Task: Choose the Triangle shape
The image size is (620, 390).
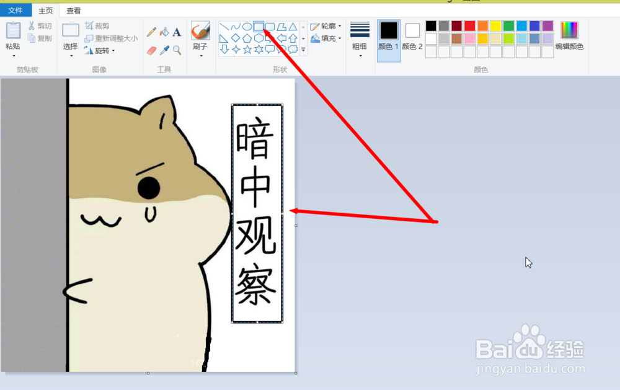Action: coord(293,27)
